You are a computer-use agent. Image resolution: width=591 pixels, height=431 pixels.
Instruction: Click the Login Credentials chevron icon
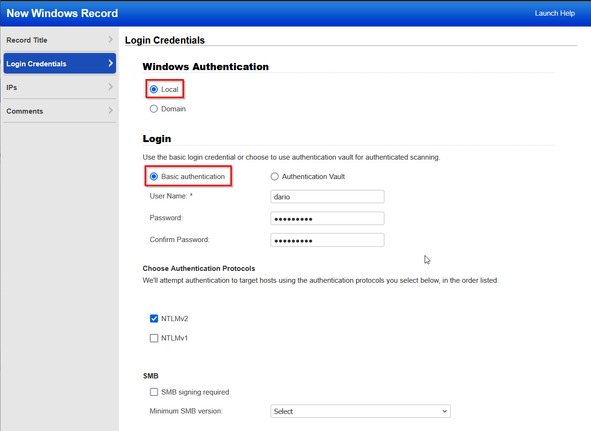[x=111, y=63]
